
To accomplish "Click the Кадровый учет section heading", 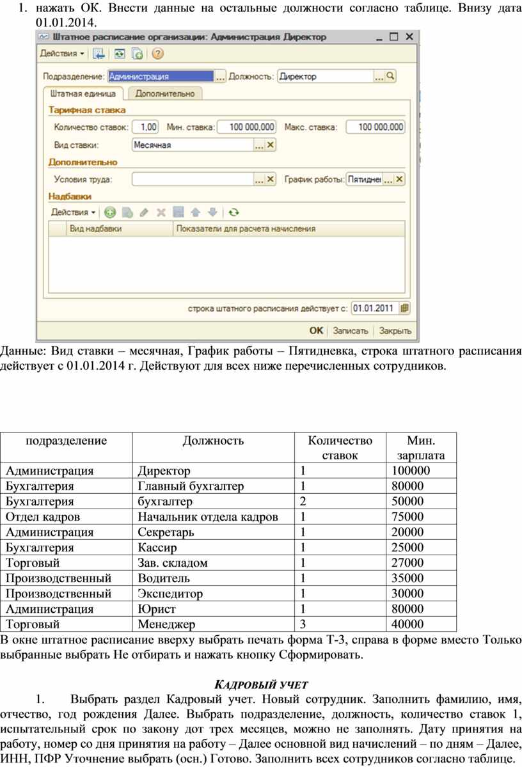I will coord(261,685).
